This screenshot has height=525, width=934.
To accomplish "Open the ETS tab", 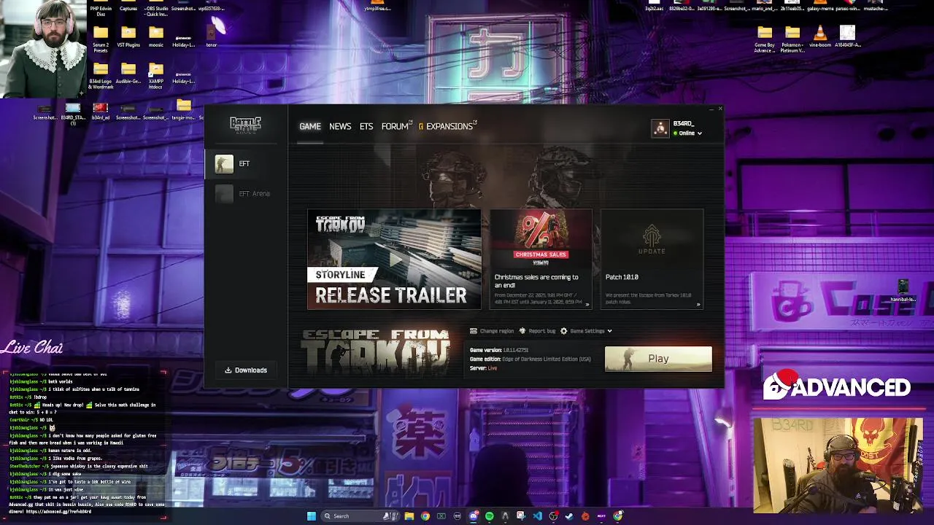I will pyautogui.click(x=366, y=126).
